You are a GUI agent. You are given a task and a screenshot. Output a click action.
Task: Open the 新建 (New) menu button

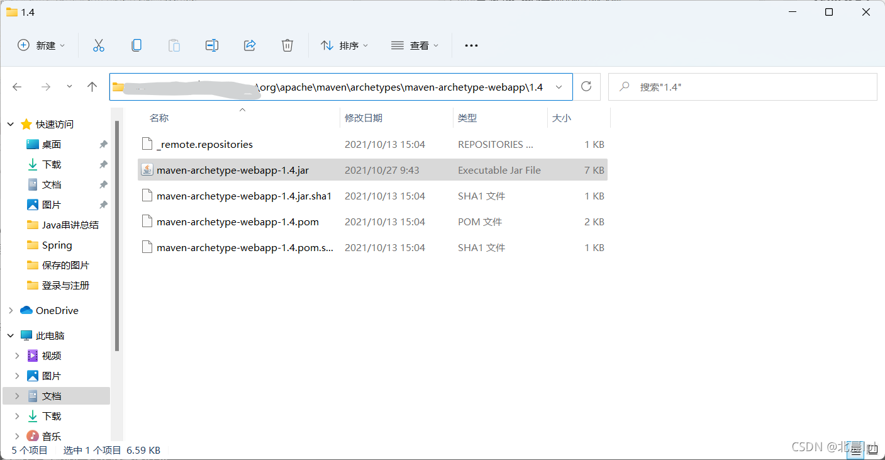[41, 45]
